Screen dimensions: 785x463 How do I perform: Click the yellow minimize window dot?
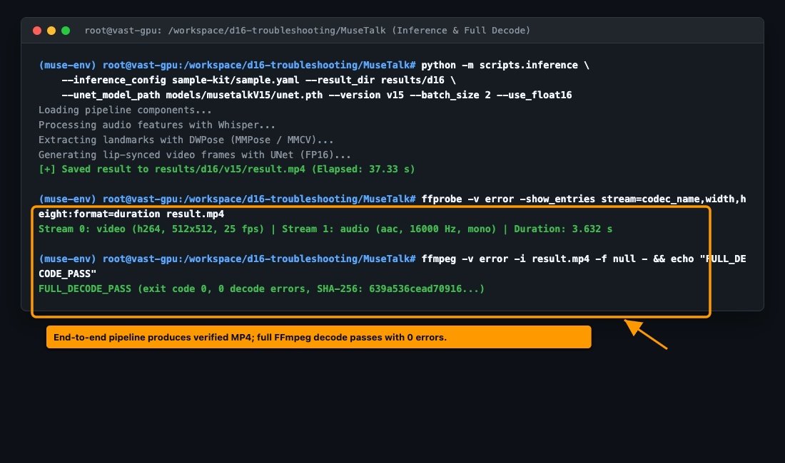[x=51, y=31]
